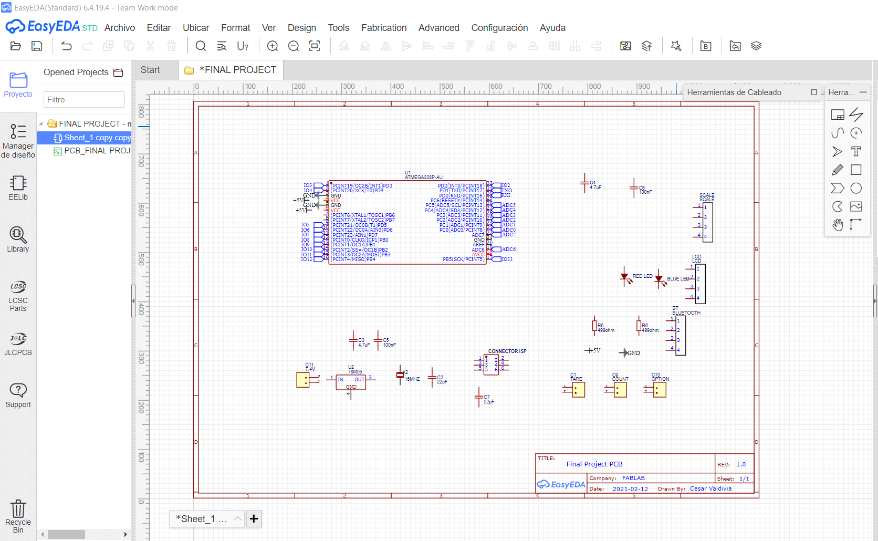Image resolution: width=878 pixels, height=541 pixels.
Task: Open the Proyecto side panel
Action: (18, 85)
